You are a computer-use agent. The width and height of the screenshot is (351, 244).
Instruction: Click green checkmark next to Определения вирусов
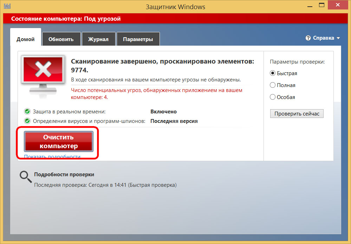pos(27,121)
